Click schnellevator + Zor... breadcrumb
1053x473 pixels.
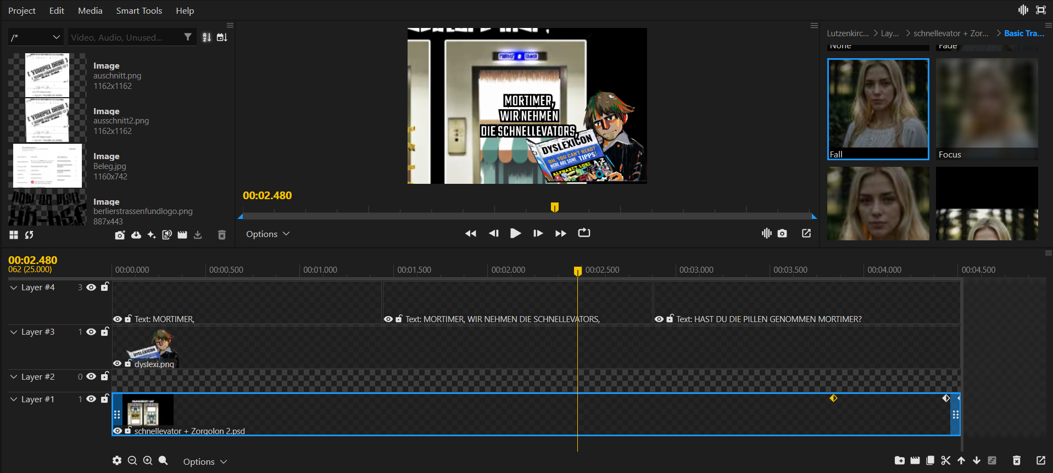point(951,33)
